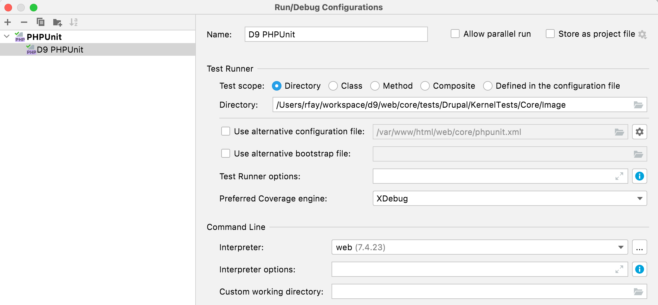The width and height of the screenshot is (658, 305).
Task: Remove the selected configuration
Action: click(24, 22)
